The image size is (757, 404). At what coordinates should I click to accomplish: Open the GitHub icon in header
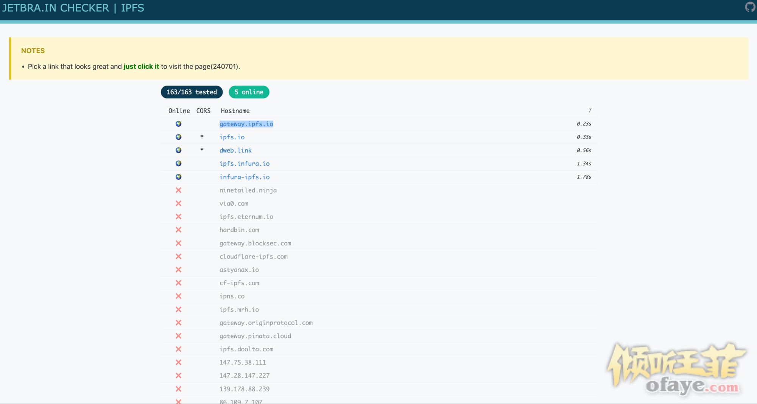[750, 7]
